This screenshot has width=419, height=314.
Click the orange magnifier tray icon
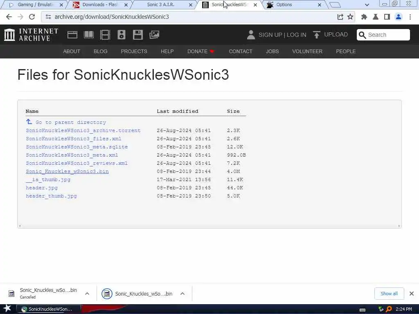coord(389,309)
